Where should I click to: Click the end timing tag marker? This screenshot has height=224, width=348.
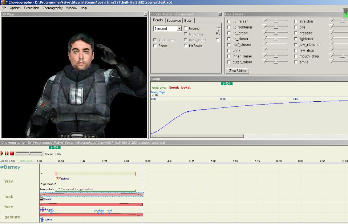tap(110, 213)
